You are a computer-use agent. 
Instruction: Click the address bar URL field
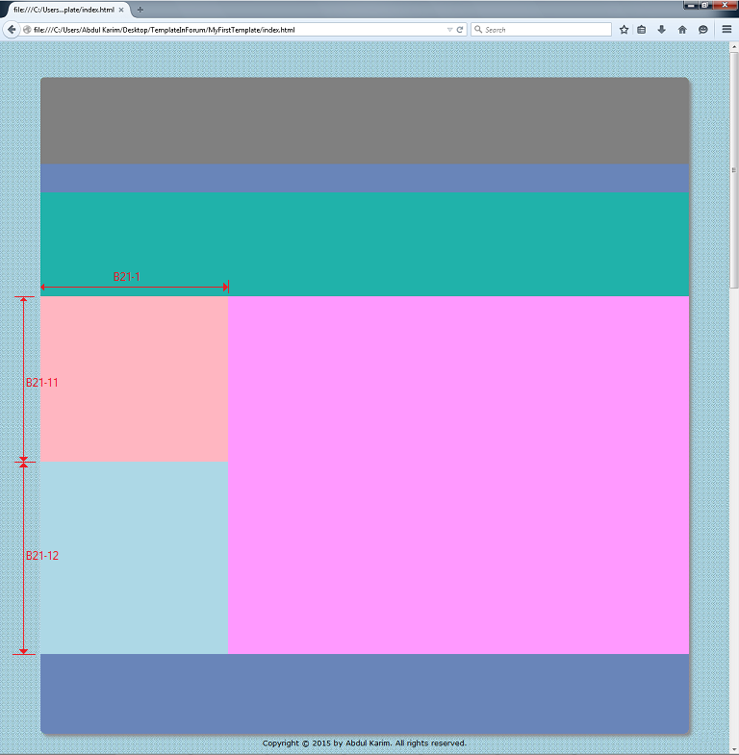[241, 30]
